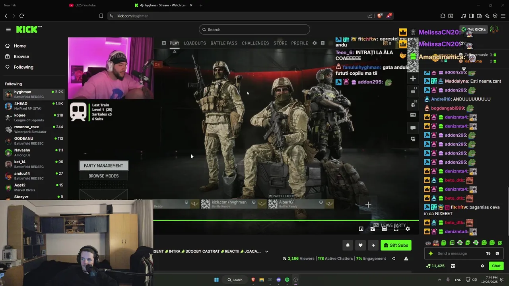Click the sparkle button beside Gift Subs
The image size is (509, 286).
373,245
